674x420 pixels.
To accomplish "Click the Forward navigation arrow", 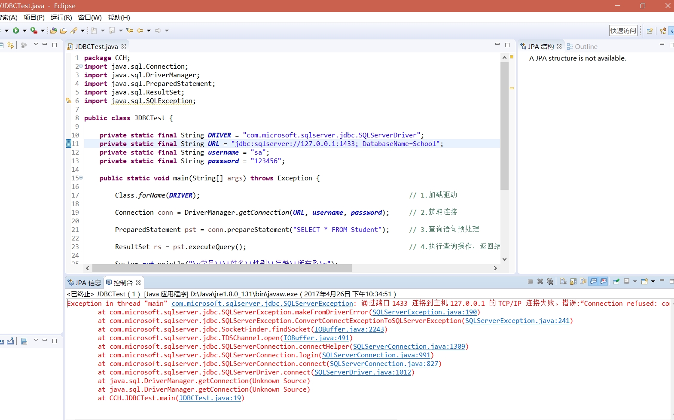I will pyautogui.click(x=158, y=30).
